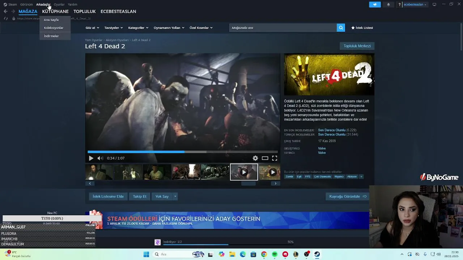Open the Yardım menu
Image resolution: width=463 pixels, height=260 pixels.
72,4
